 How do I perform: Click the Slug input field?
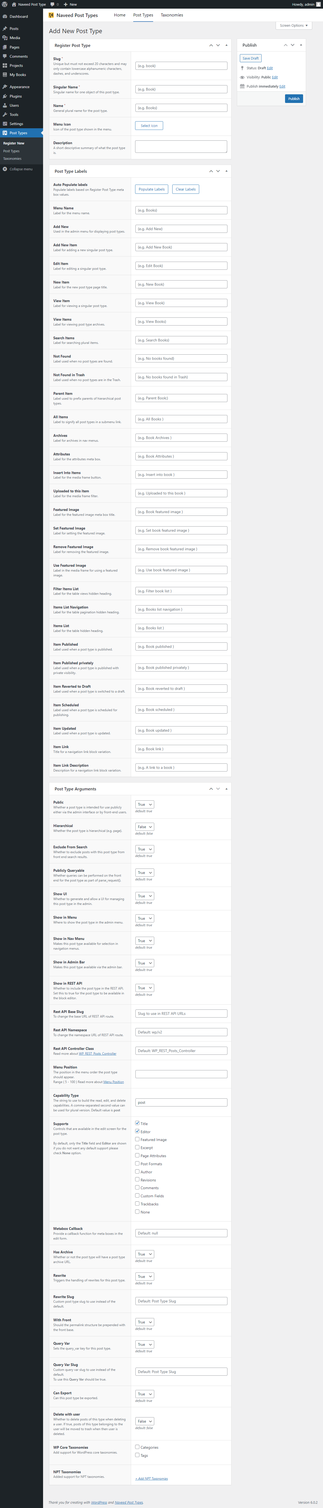[x=181, y=65]
